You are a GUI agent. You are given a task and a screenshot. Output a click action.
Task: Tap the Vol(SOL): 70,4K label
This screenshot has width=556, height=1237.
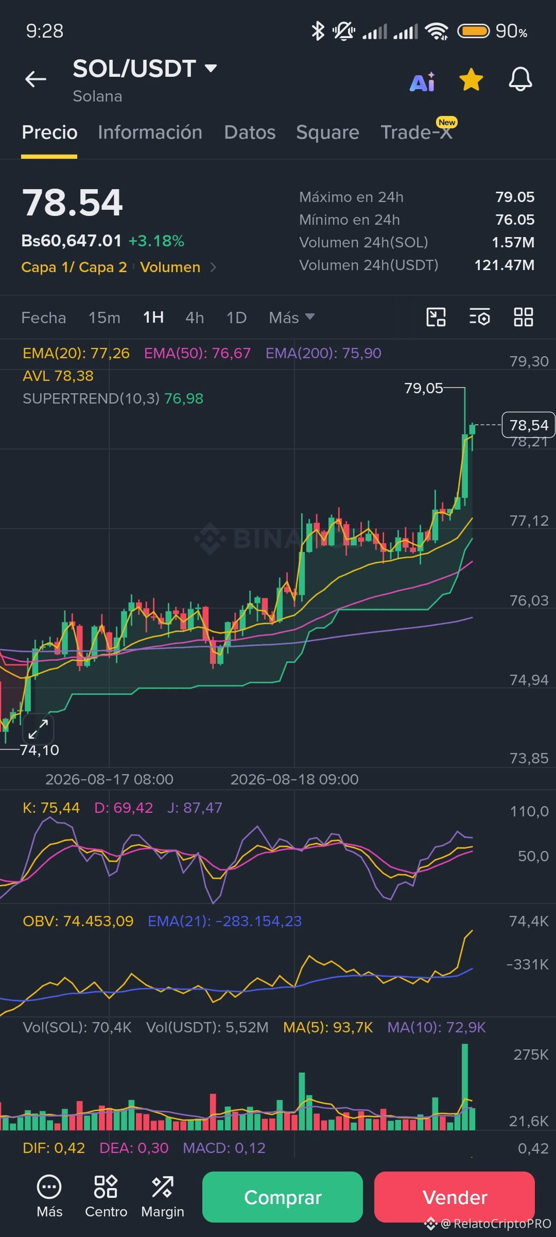coord(77,1027)
